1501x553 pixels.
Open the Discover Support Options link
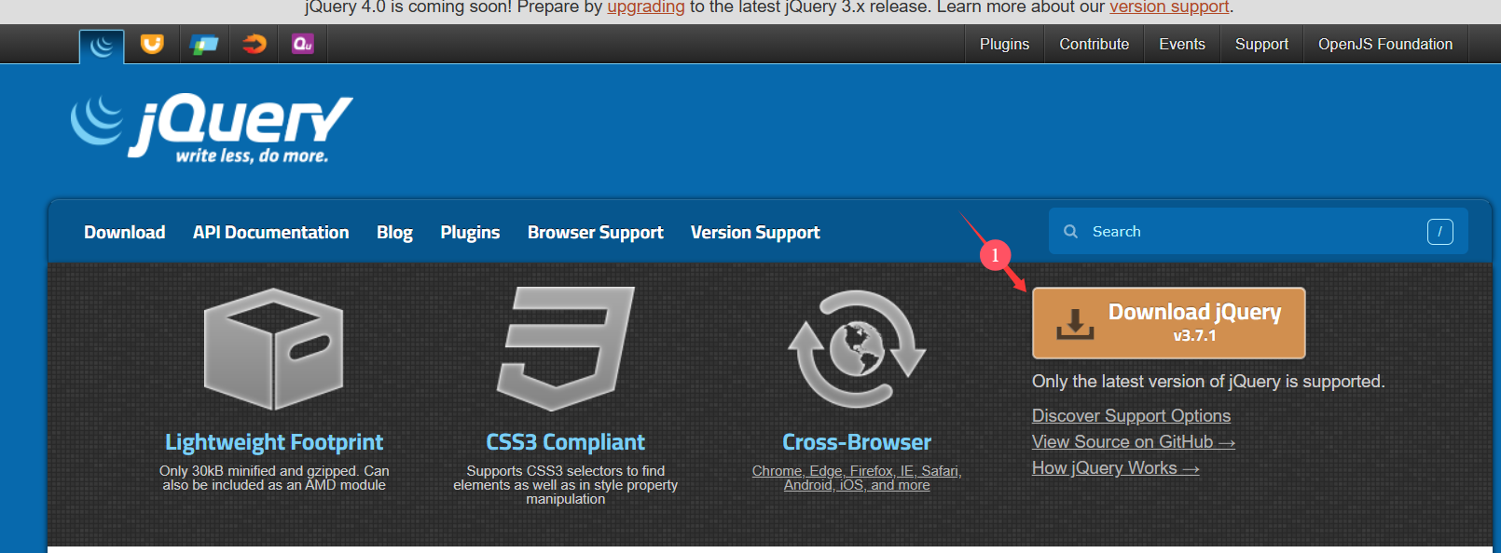click(x=1131, y=415)
